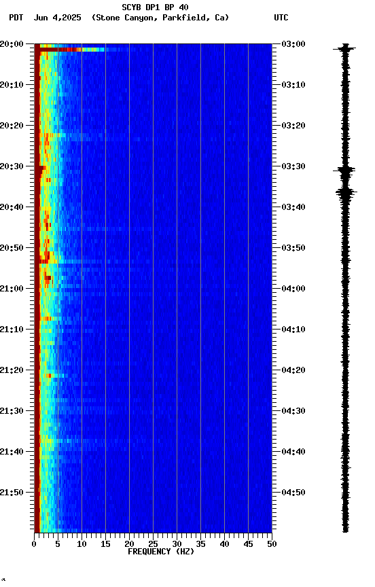The height and width of the screenshot is (587, 375).
Task: Click the title text 'SCYB DP1 BP 40'
Action: (155, 7)
